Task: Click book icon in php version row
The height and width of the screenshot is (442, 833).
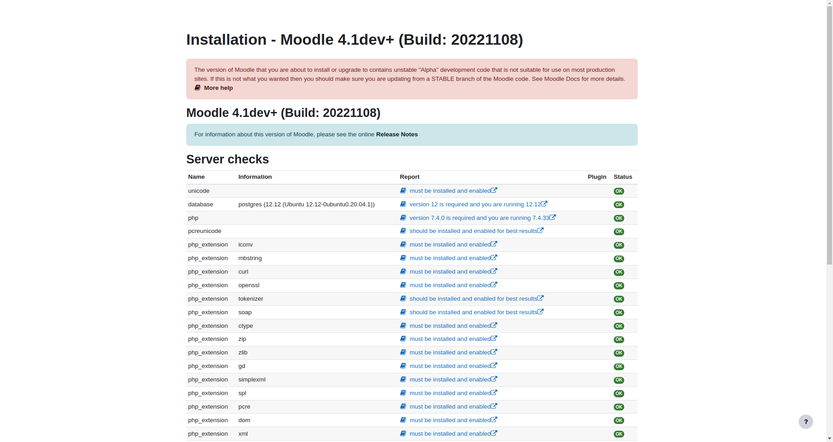Action: [403, 218]
